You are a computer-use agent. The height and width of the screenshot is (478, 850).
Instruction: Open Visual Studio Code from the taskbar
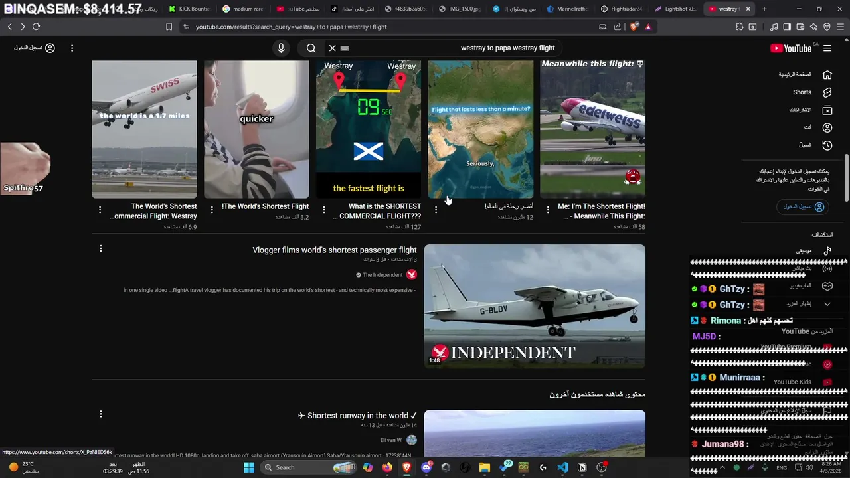click(562, 467)
